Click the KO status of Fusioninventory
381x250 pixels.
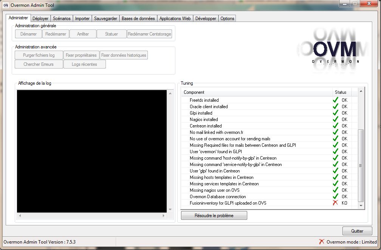tap(344, 203)
